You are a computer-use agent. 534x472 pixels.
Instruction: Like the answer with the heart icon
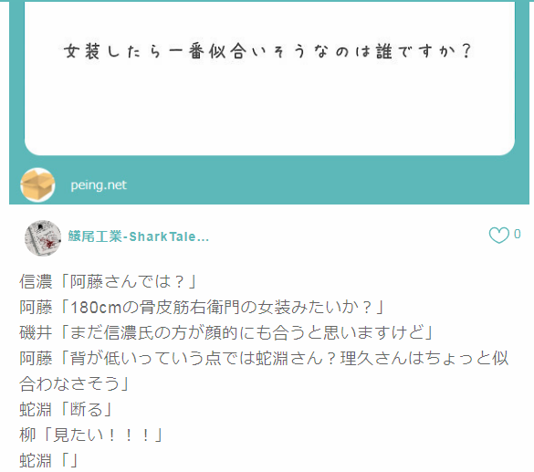pos(498,235)
